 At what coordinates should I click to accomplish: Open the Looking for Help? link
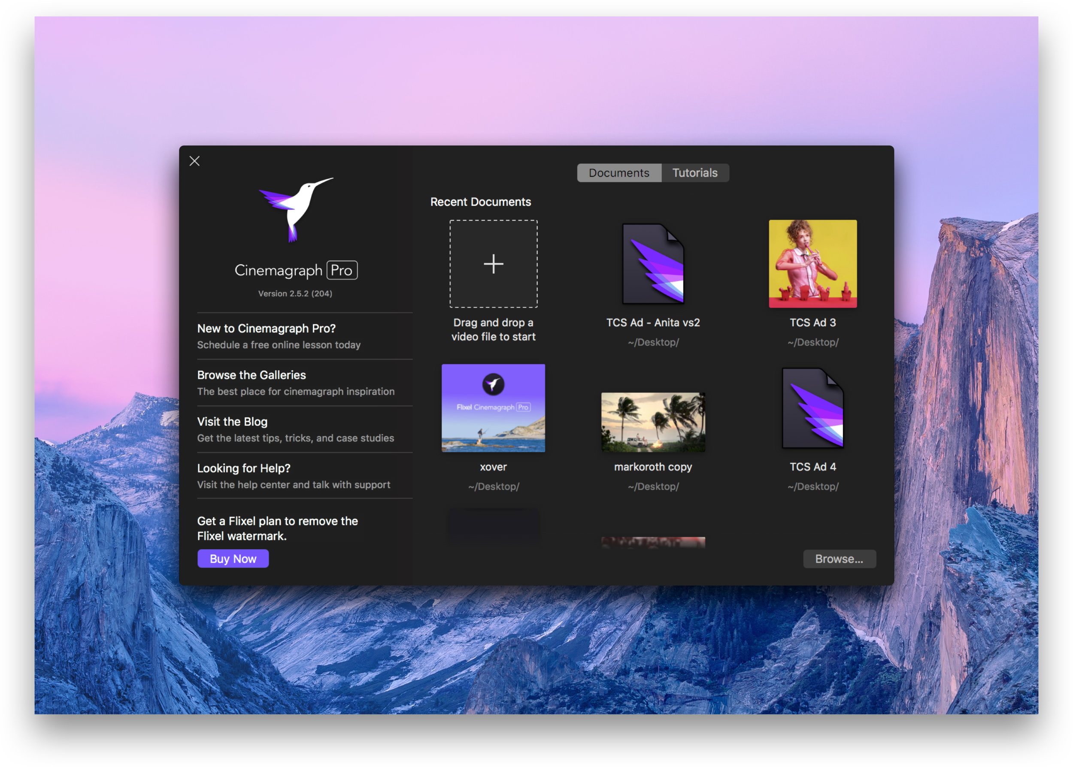305,476
